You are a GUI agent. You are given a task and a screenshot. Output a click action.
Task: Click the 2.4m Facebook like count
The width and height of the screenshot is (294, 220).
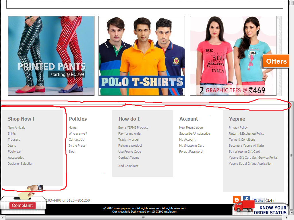270,200
